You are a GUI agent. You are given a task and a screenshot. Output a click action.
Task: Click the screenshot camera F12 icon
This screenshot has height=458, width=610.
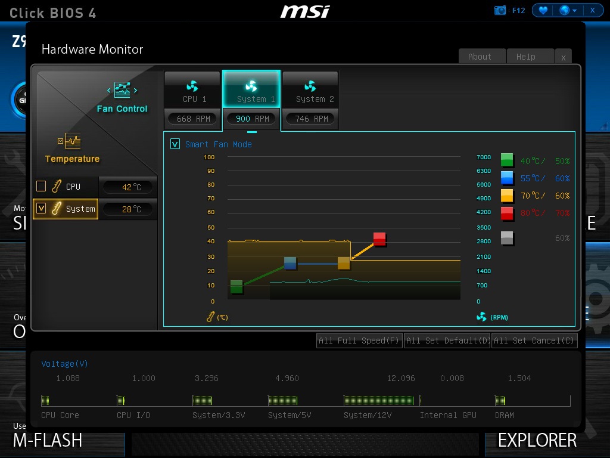click(500, 10)
